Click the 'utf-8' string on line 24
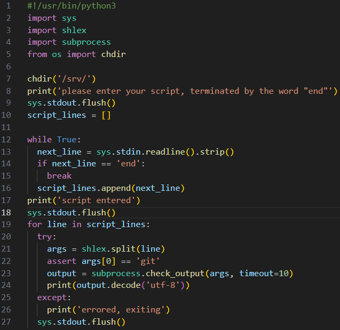 pyautogui.click(x=163, y=285)
